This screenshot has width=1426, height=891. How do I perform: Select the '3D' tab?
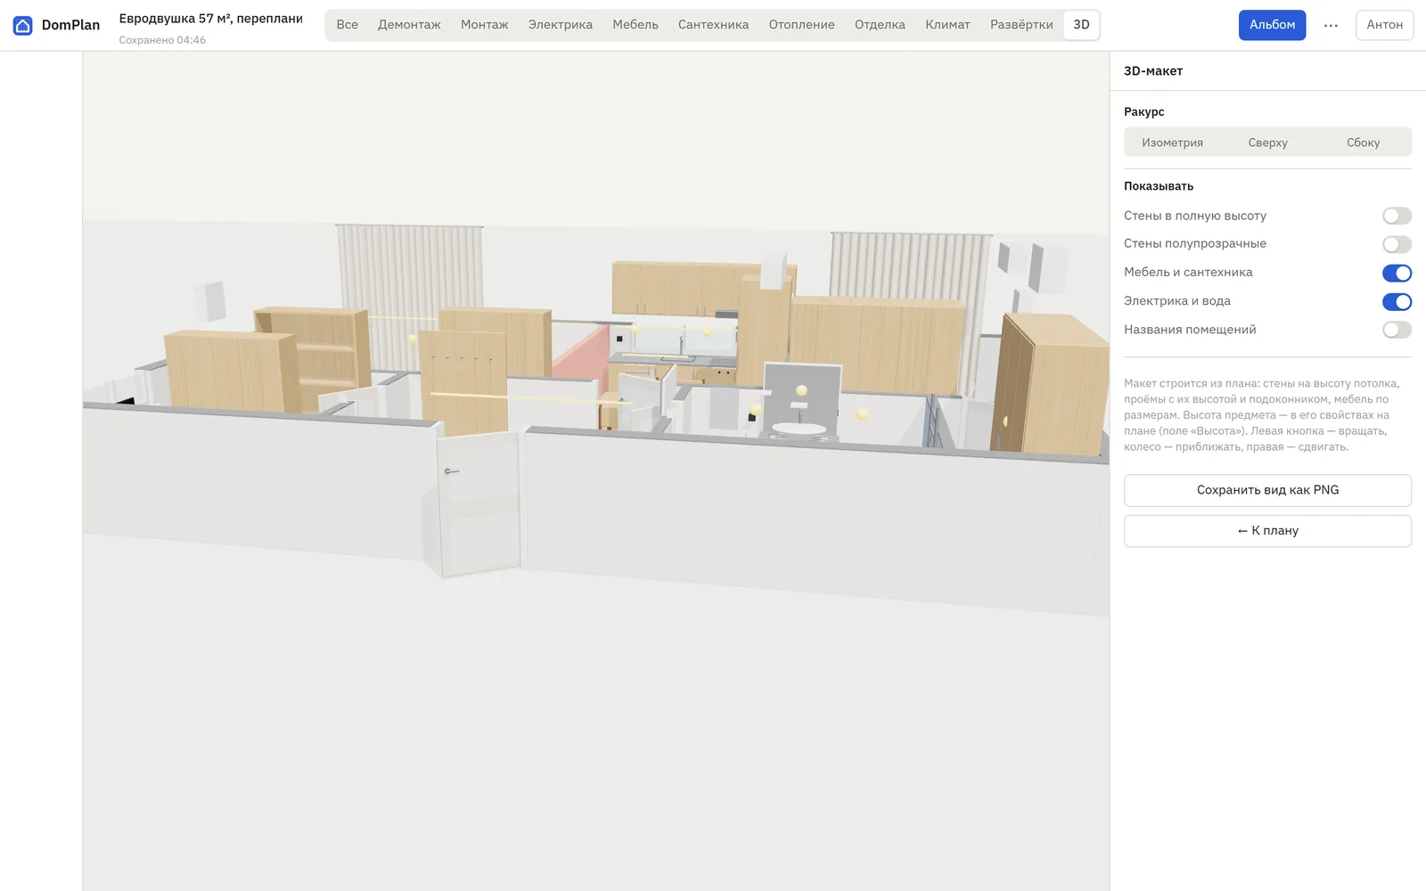coord(1081,25)
